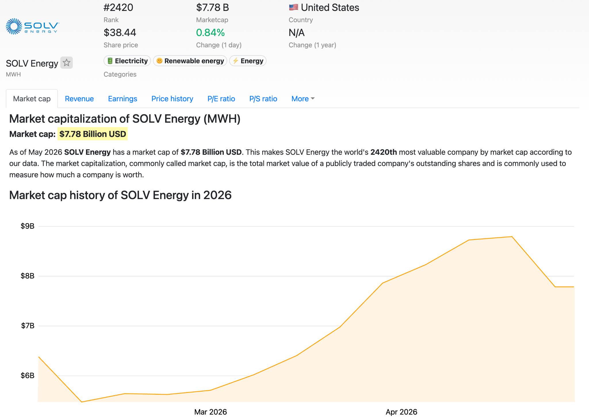Open the Energy category tag
This screenshot has width=589, height=418.
(248, 61)
